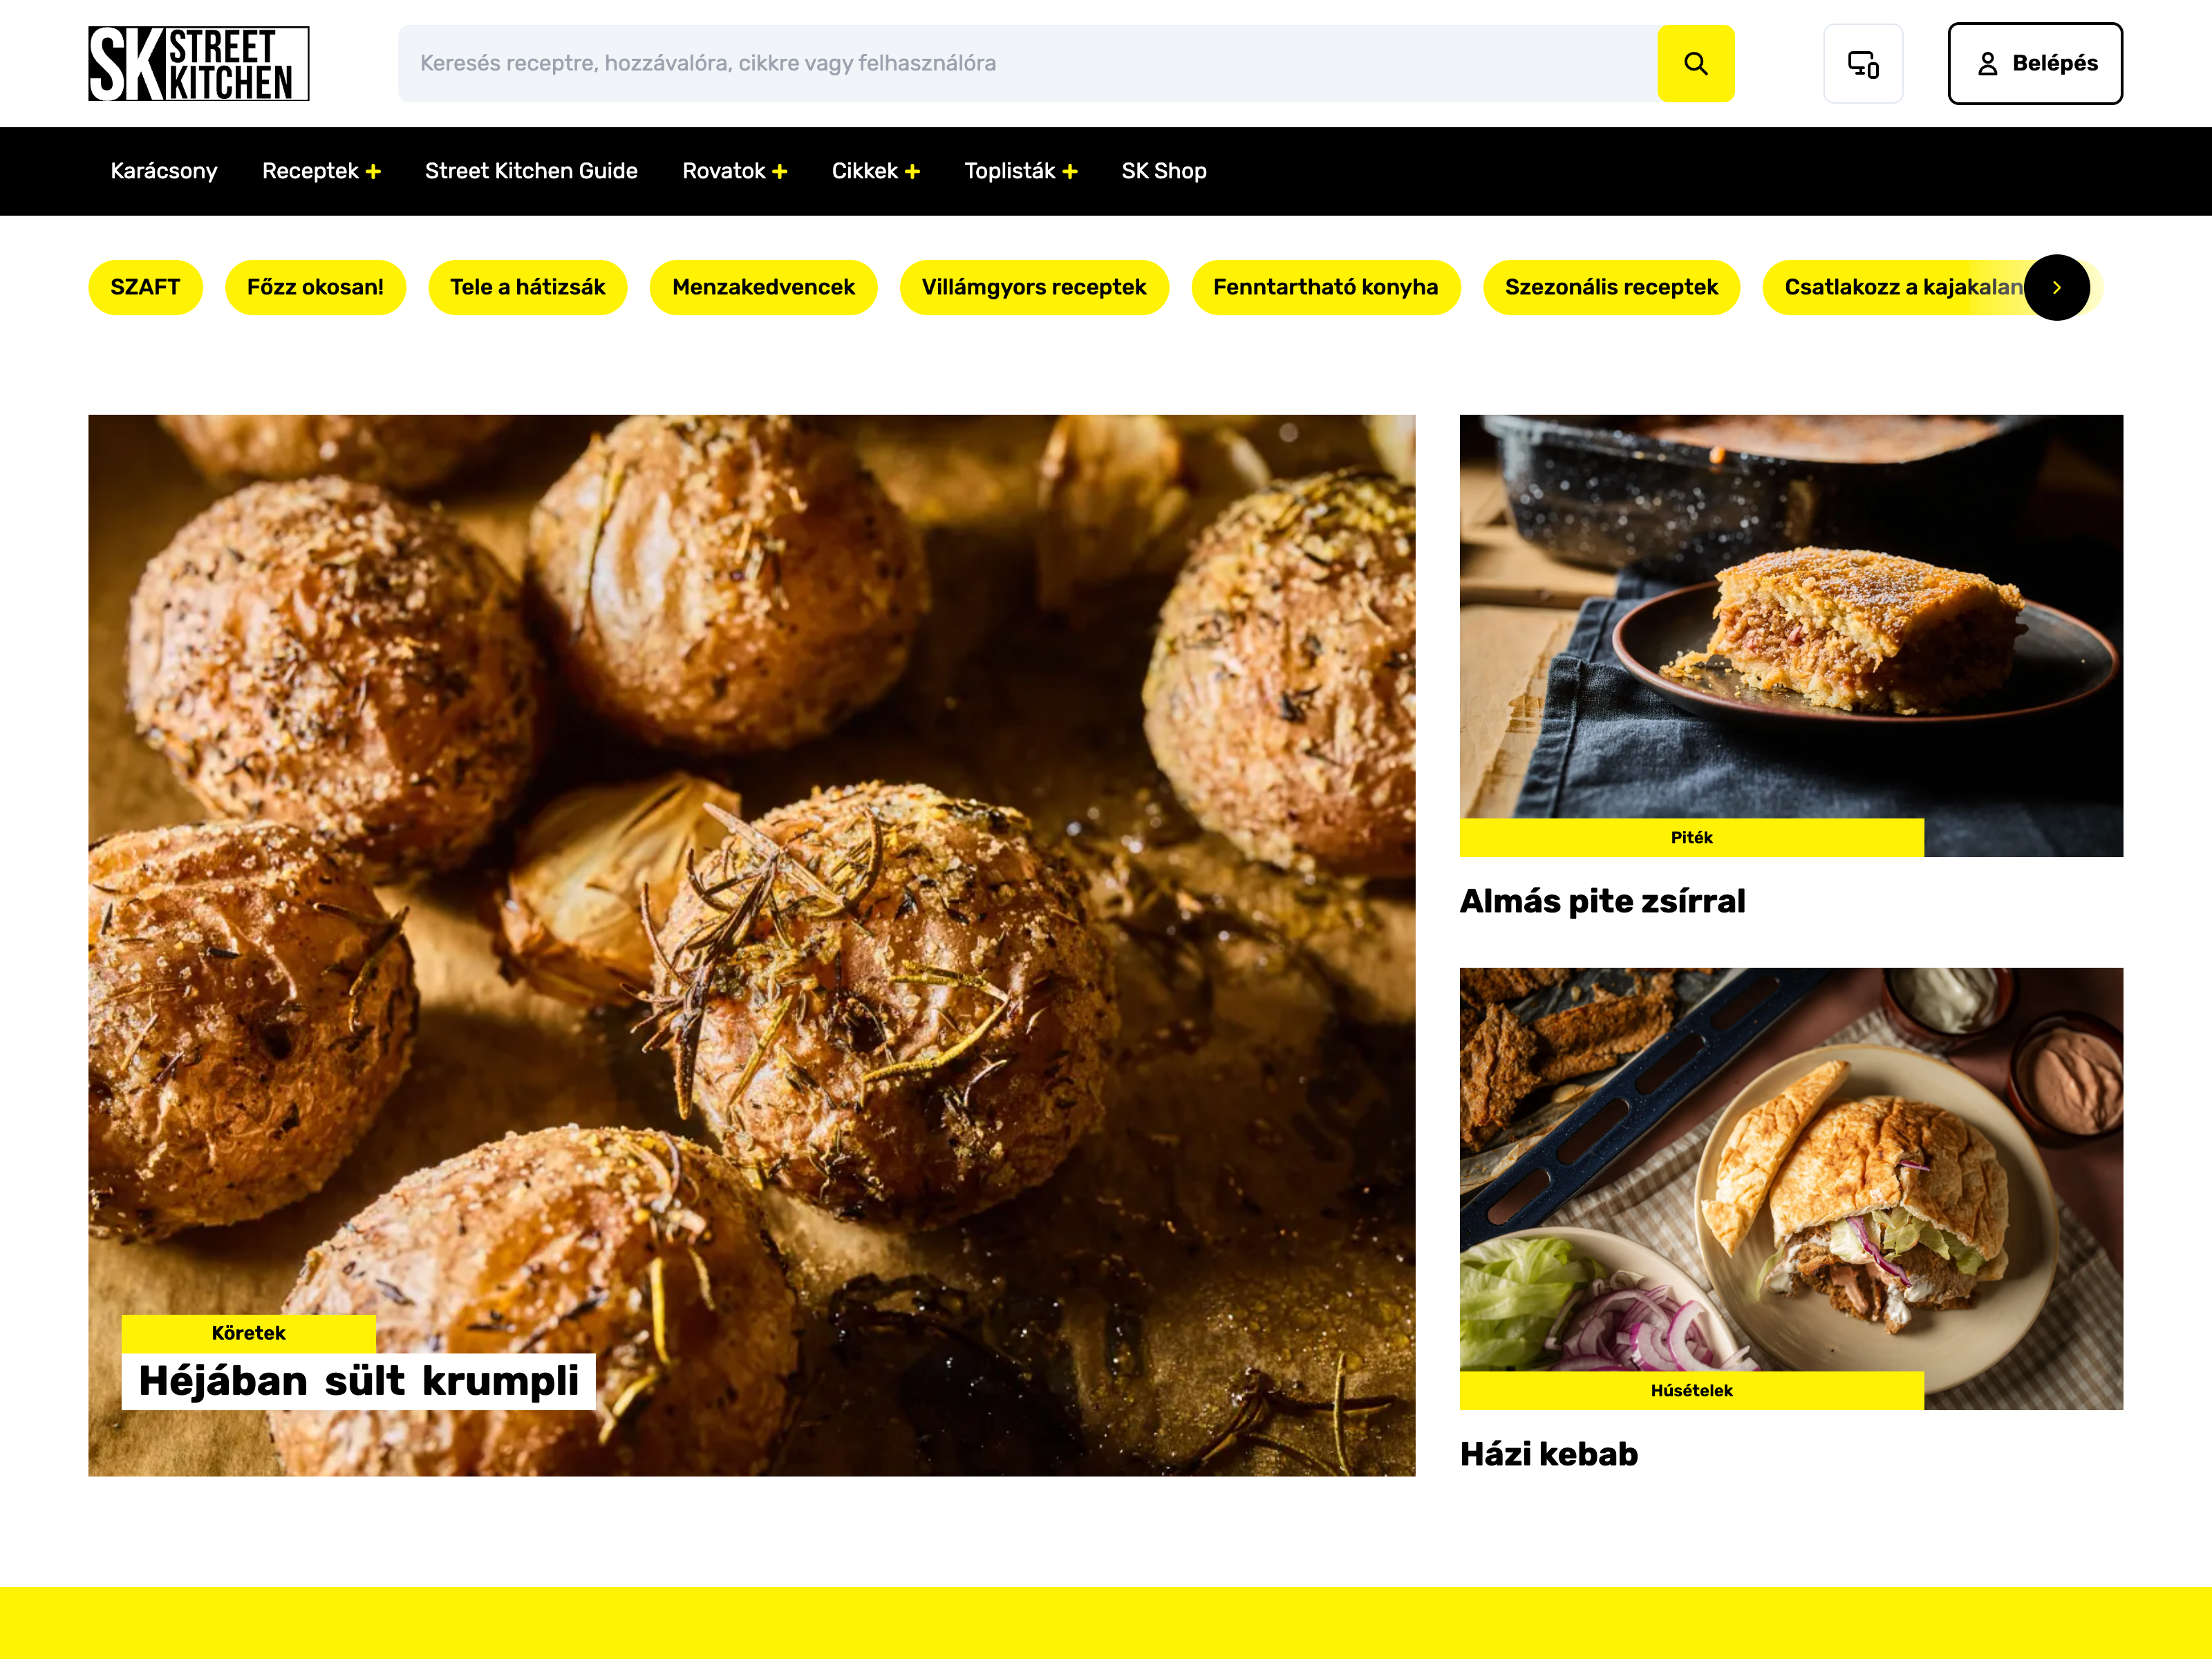This screenshot has width=2212, height=1659.
Task: Select the SZAFT tag pill
Action: pyautogui.click(x=145, y=287)
